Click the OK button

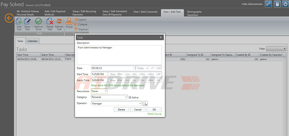[x=154, y=109]
